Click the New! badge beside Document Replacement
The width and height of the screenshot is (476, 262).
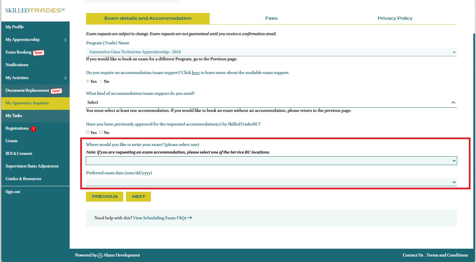point(56,91)
